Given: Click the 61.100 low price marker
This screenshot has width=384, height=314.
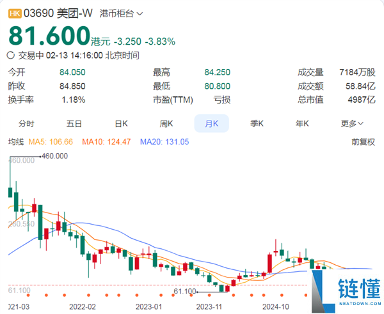Looking at the screenshot, I should coord(185,291).
